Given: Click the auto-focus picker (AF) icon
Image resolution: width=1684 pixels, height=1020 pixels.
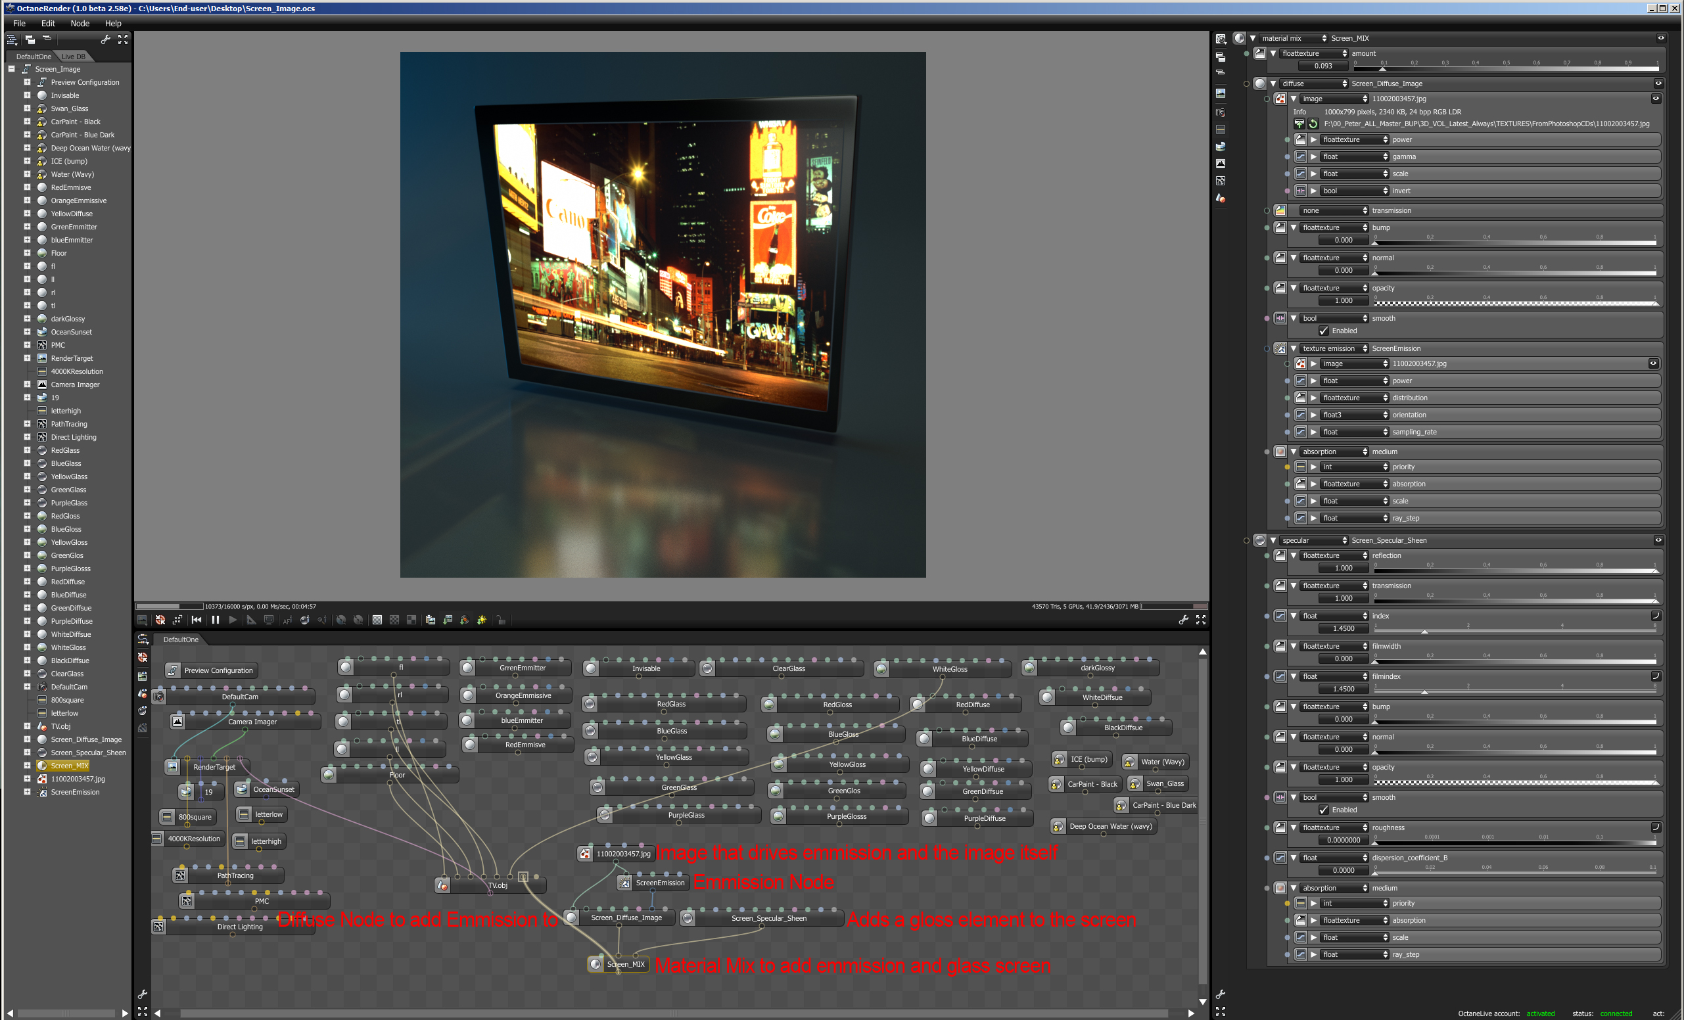Looking at the screenshot, I should [x=287, y=620].
